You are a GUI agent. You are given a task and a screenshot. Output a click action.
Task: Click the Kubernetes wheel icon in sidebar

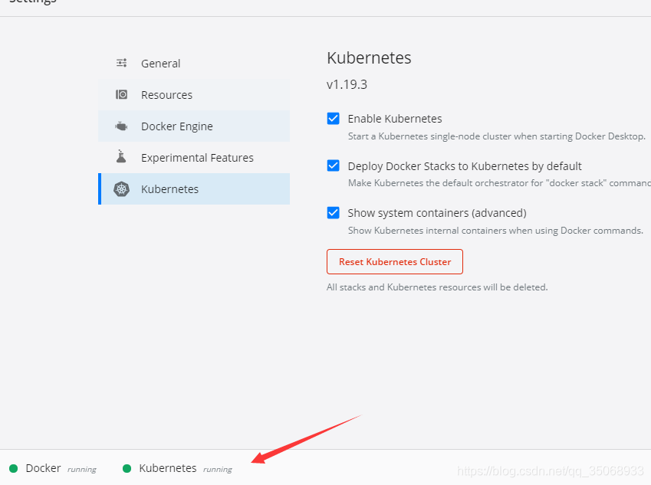click(122, 189)
